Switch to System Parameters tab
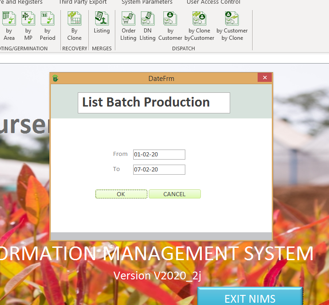This screenshot has height=305, width=329. pos(147,2)
